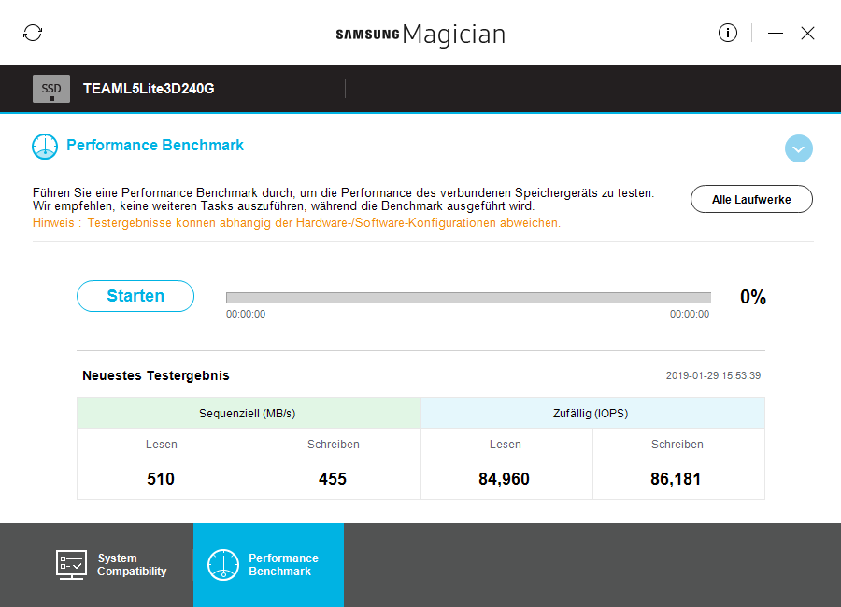Click the sequential read value 510

pyautogui.click(x=161, y=479)
